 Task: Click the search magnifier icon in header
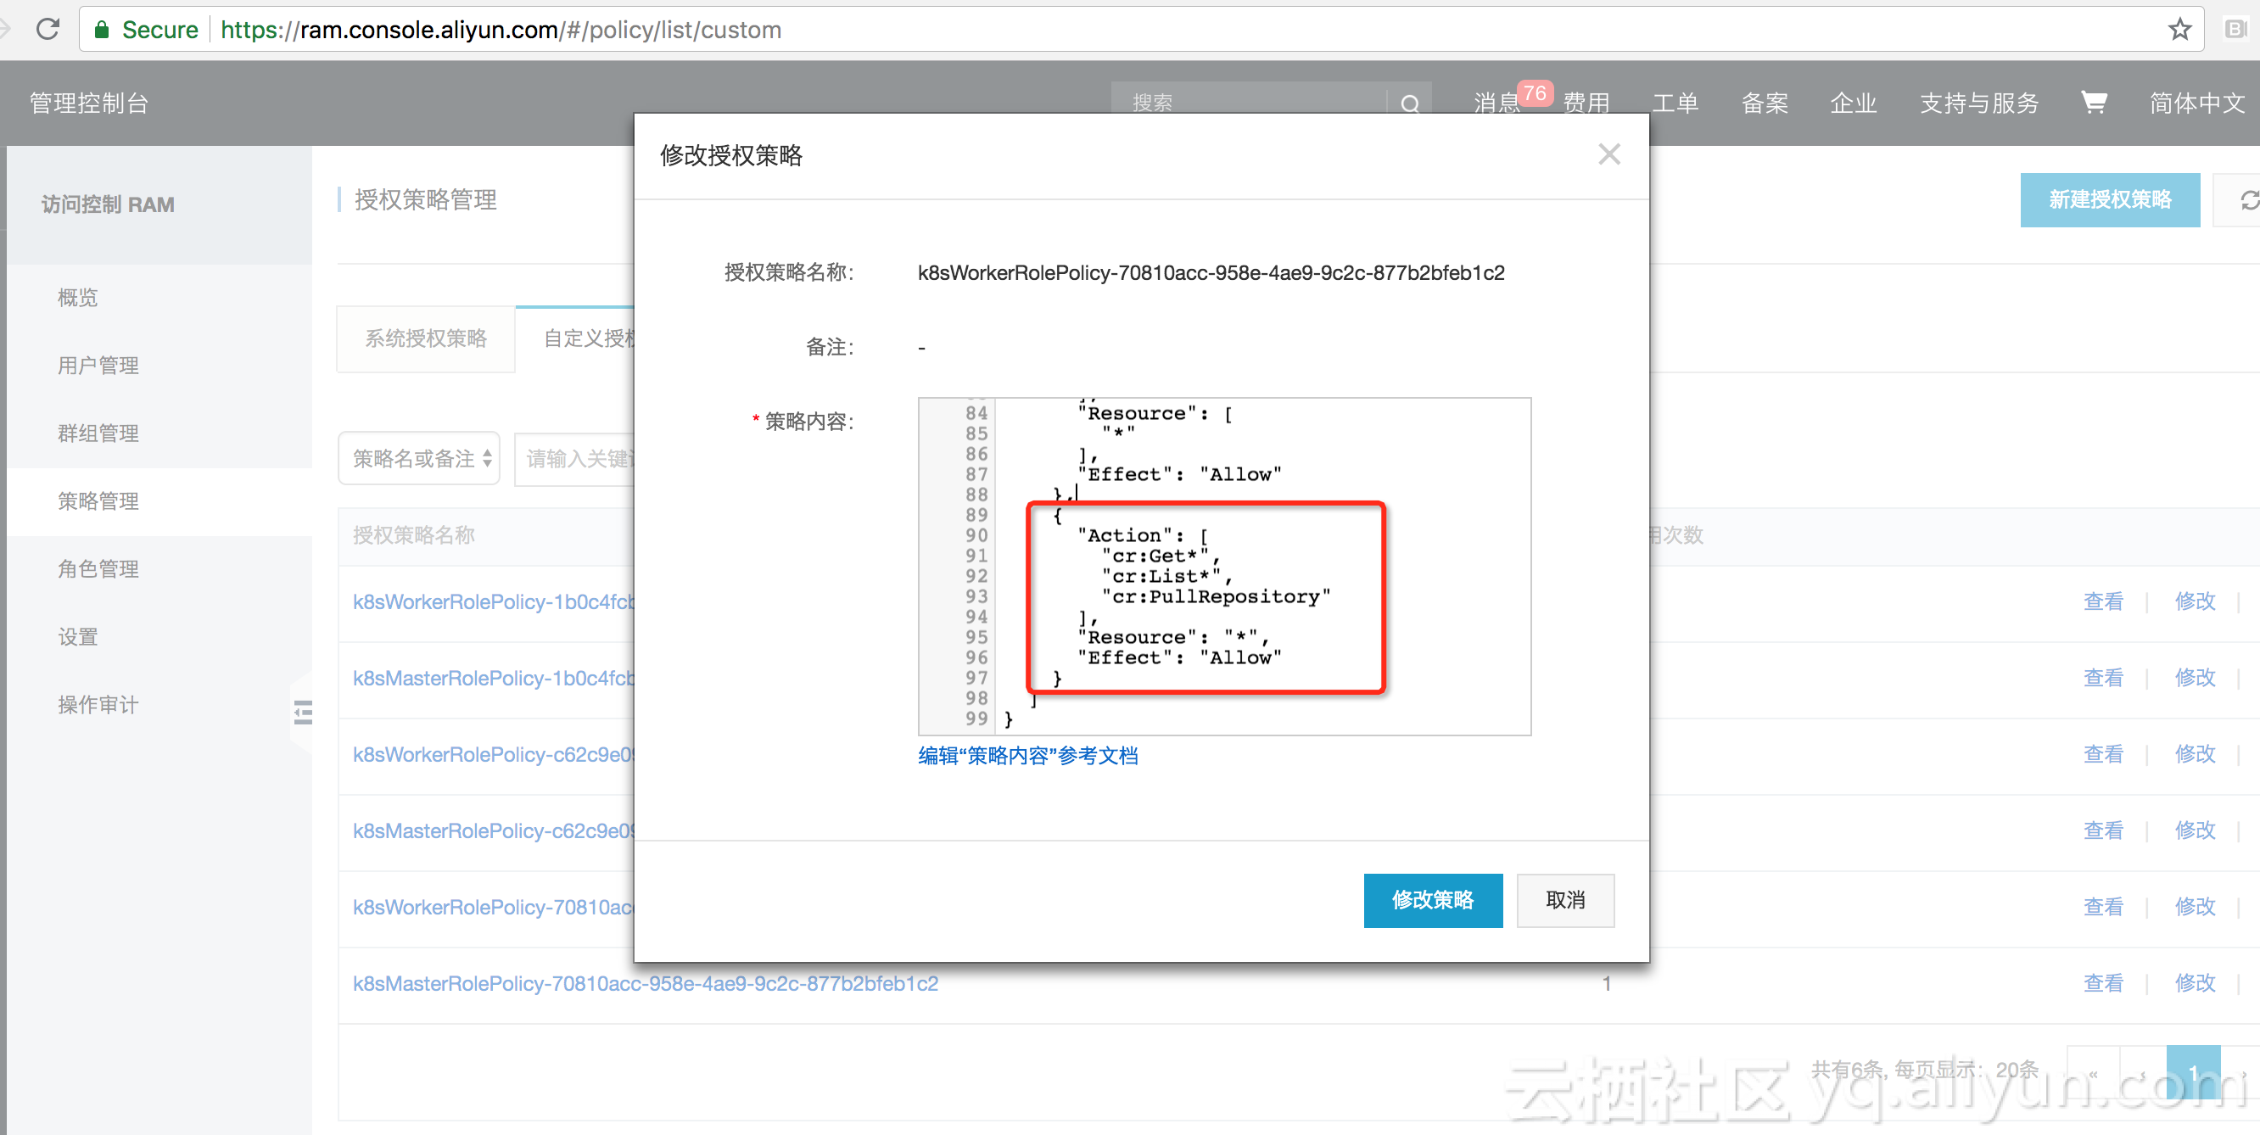1410,103
